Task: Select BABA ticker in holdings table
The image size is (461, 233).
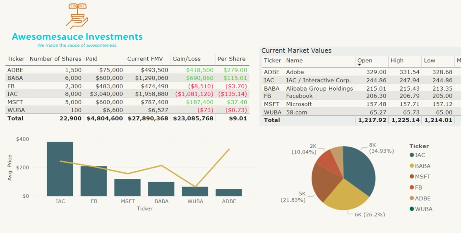Action: [15, 78]
